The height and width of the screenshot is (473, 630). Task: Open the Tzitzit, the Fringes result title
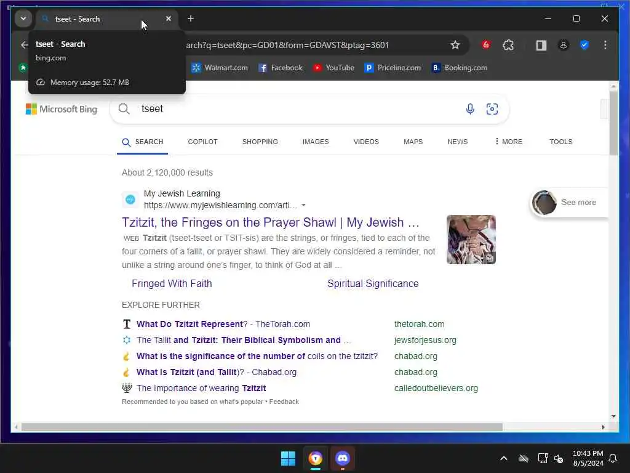point(271,222)
